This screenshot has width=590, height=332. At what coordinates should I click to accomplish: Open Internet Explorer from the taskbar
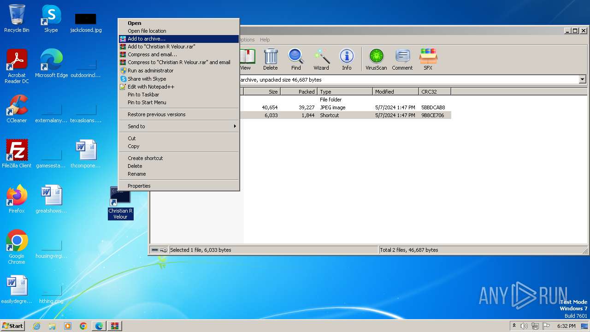coord(37,326)
